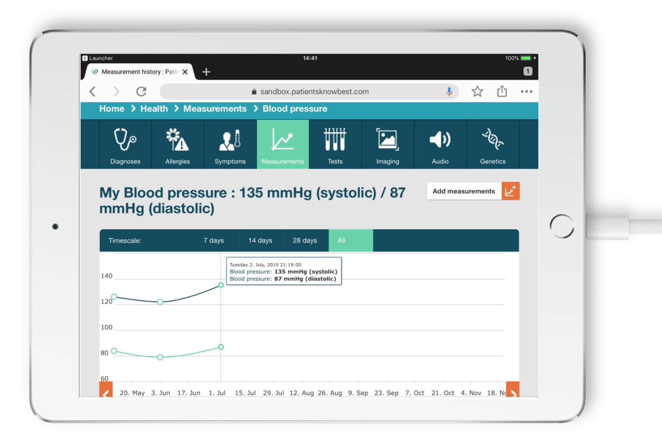Open the Audio speaker section

[440, 145]
